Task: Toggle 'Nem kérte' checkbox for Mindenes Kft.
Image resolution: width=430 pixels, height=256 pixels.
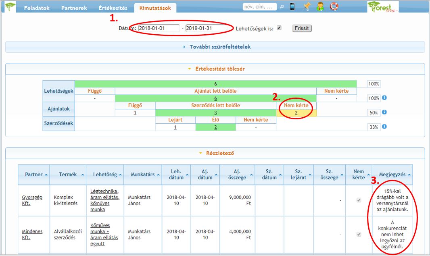Action: pos(359,234)
